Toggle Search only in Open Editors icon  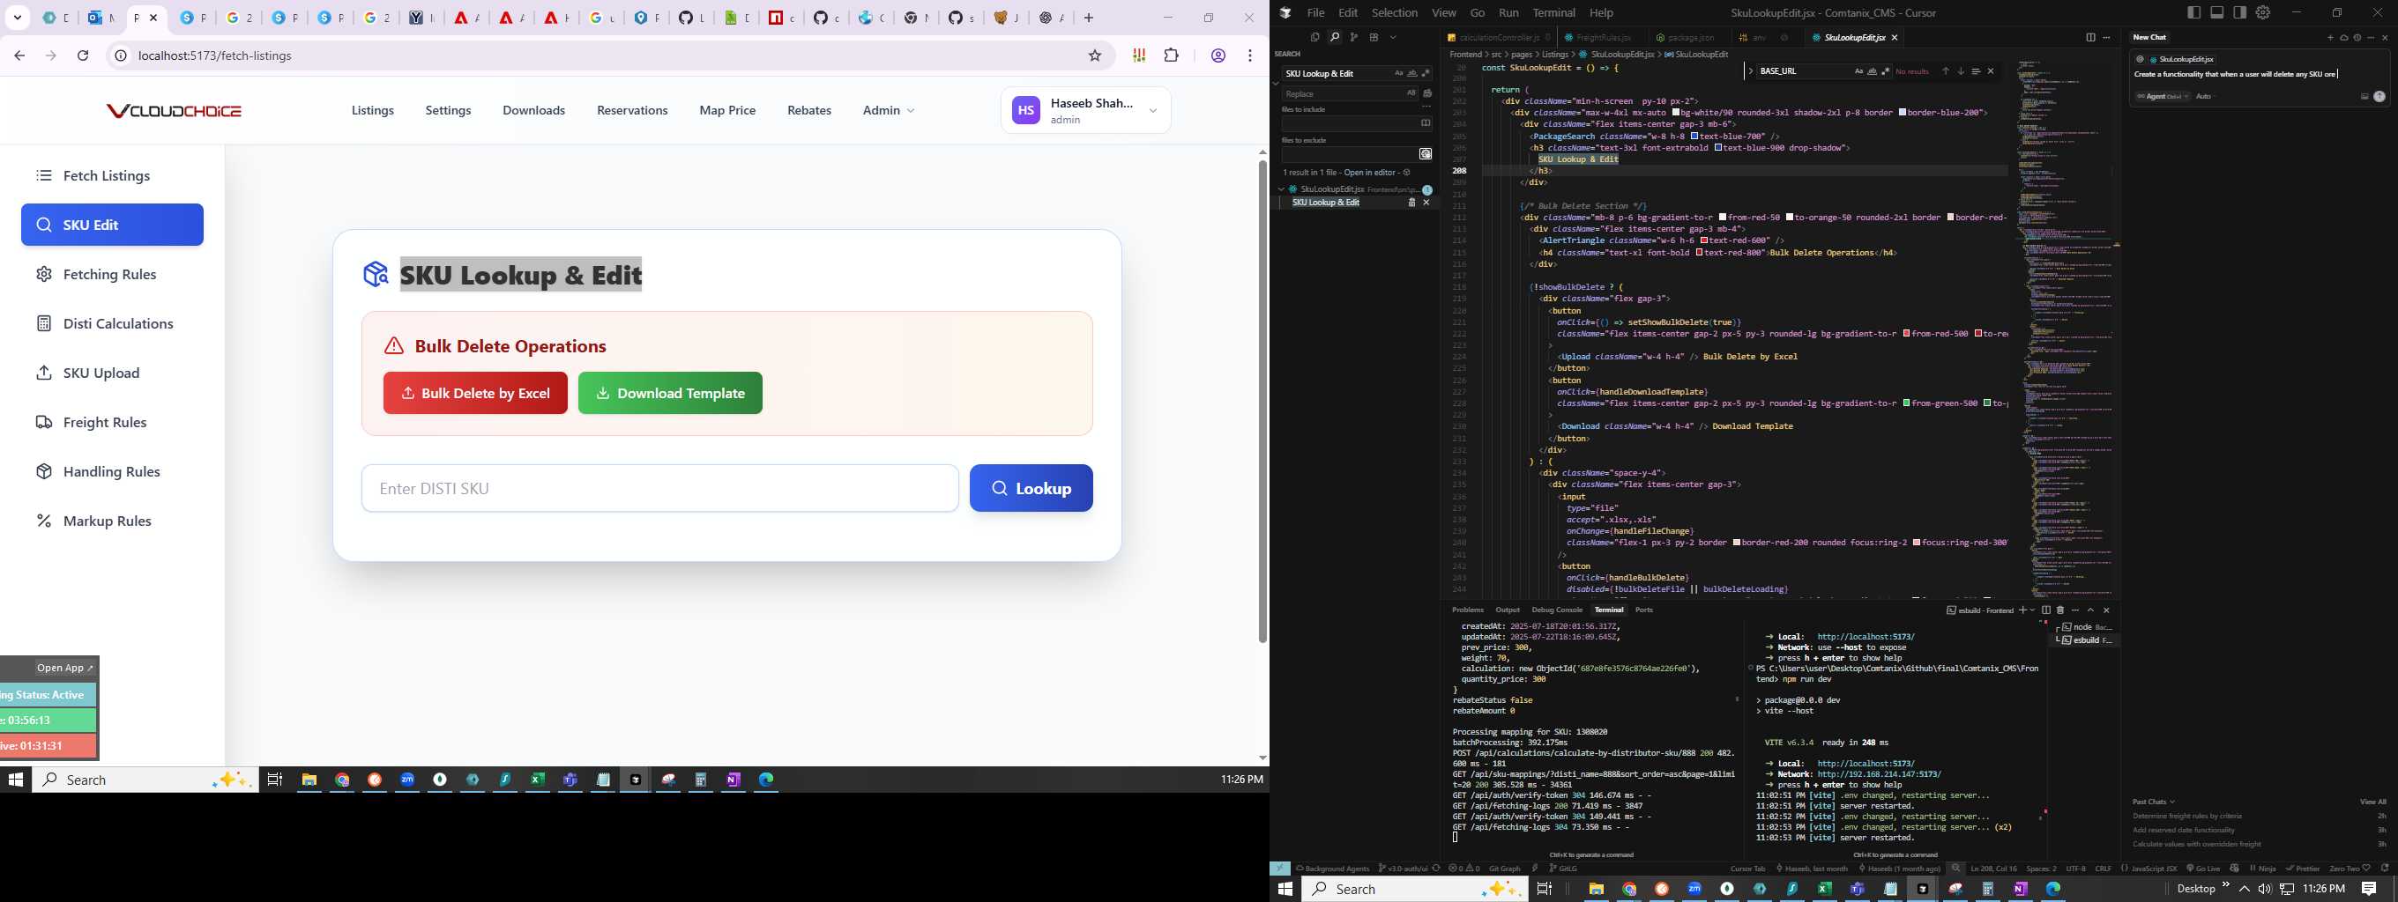(1426, 123)
